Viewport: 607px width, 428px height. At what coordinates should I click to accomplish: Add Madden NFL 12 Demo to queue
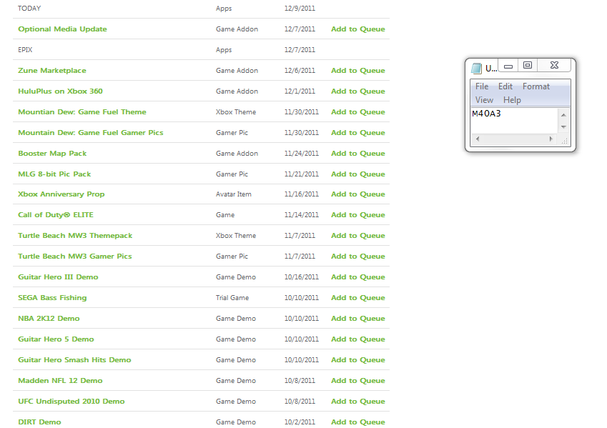[358, 381]
